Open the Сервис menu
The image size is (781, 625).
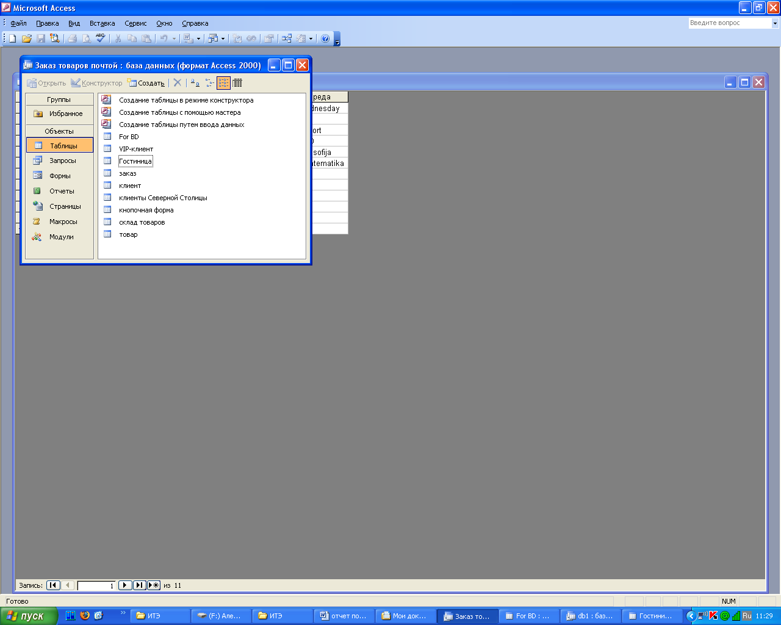click(135, 23)
